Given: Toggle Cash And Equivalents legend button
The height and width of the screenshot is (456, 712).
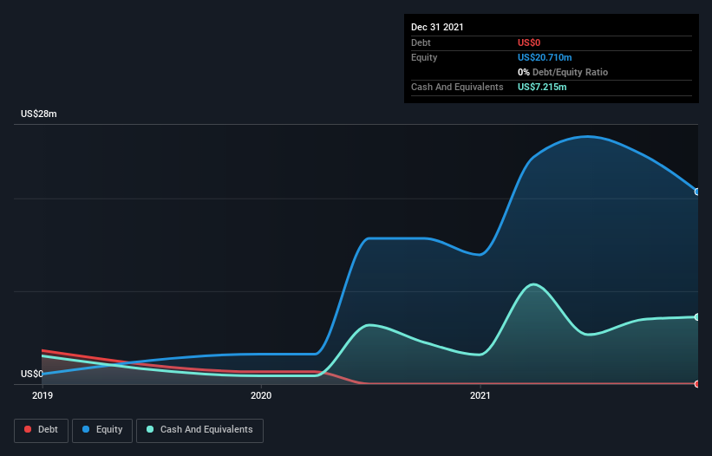Looking at the screenshot, I should [199, 430].
